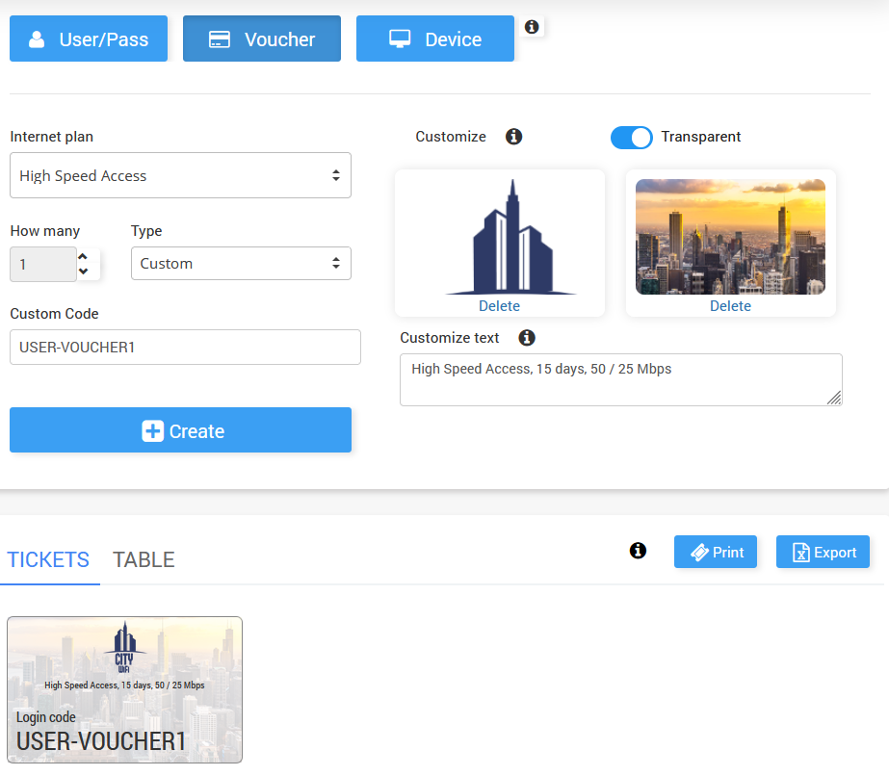
Task: Export vouchers to spreadsheet
Action: coord(824,553)
